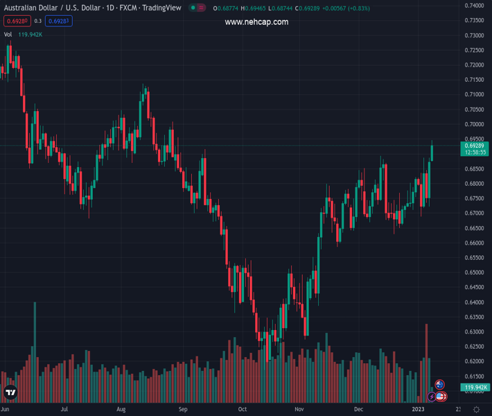Click the Oct label on time axis
The width and height of the screenshot is (492, 416).
click(x=242, y=410)
